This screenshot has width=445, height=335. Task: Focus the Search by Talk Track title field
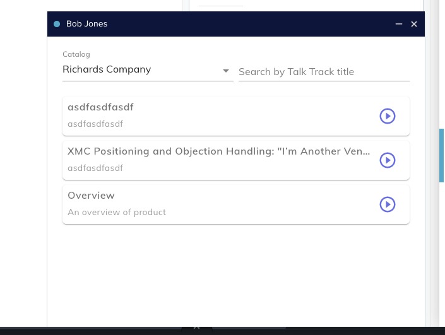coord(323,71)
